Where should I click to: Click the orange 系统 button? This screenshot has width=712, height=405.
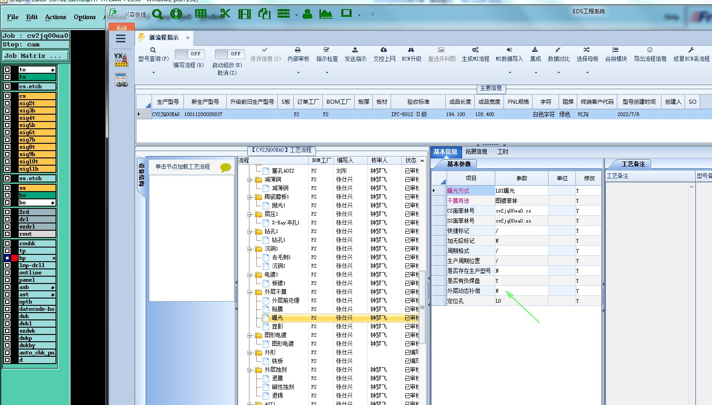(122, 27)
